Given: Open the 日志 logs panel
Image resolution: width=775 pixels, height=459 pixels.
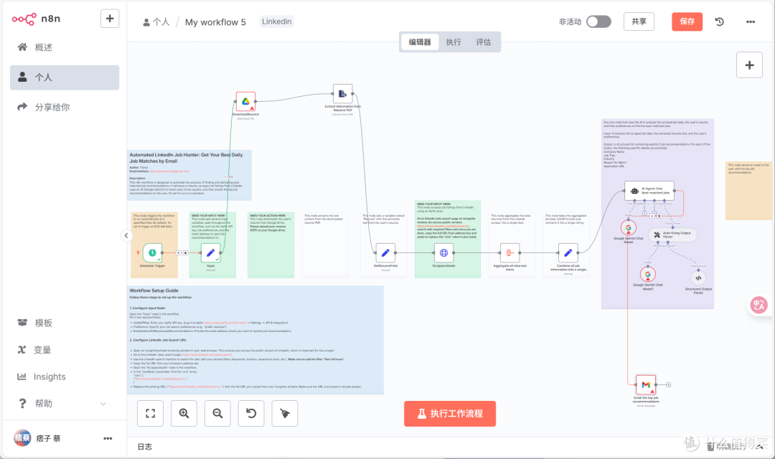Looking at the screenshot, I should pyautogui.click(x=145, y=447).
